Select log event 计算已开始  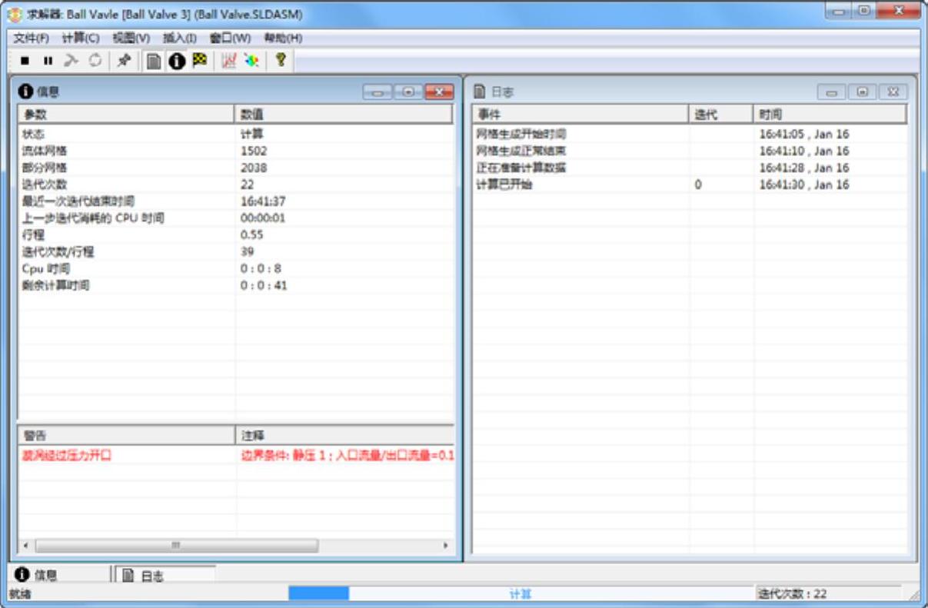504,184
